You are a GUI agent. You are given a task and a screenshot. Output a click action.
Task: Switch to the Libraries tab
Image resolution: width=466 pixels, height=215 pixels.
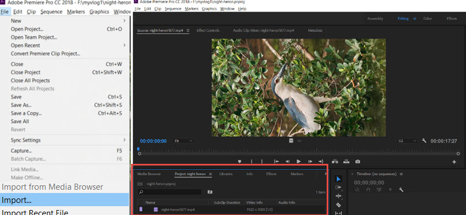pos(226,174)
